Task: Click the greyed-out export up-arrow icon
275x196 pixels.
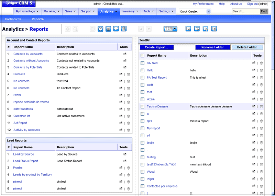Action: click(x=149, y=29)
